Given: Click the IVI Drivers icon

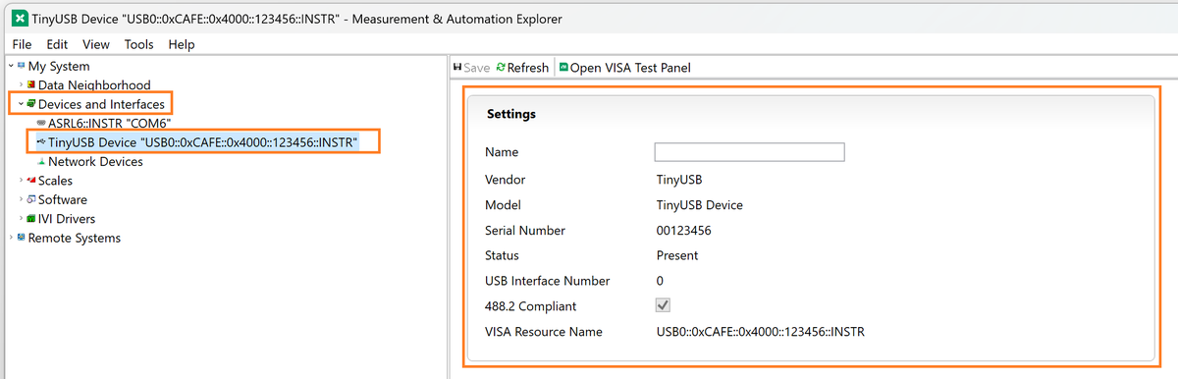Looking at the screenshot, I should (31, 219).
